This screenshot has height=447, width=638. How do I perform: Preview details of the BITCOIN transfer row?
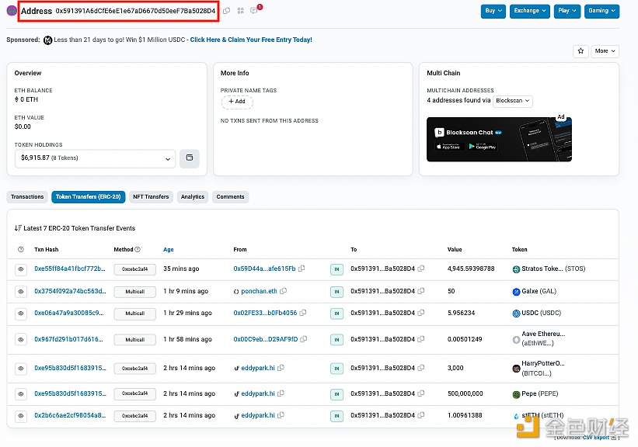click(x=21, y=368)
